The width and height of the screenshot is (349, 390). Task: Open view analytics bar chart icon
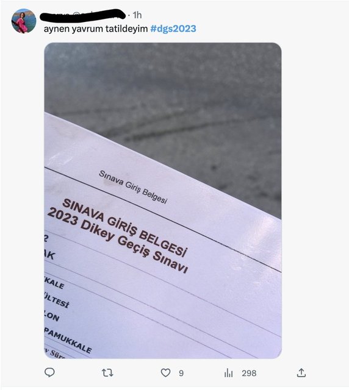tap(228, 372)
